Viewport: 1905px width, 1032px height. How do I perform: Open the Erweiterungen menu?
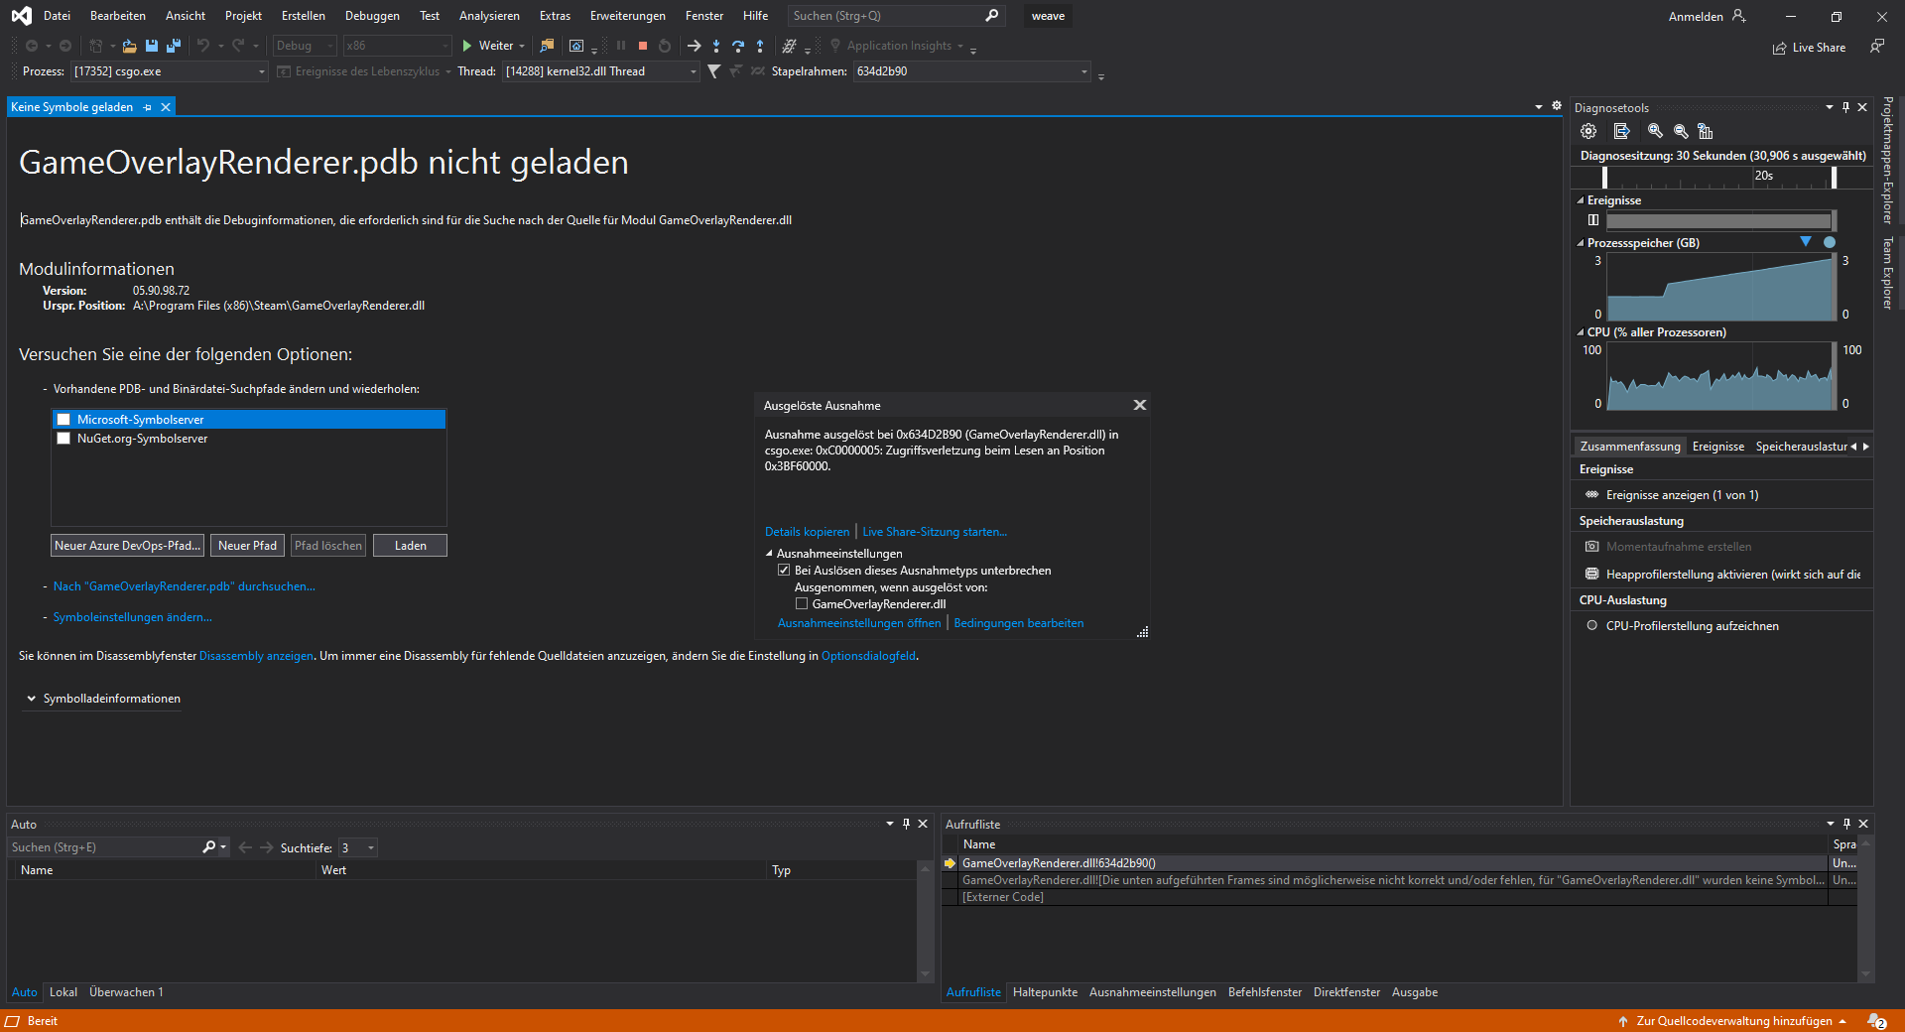point(627,16)
